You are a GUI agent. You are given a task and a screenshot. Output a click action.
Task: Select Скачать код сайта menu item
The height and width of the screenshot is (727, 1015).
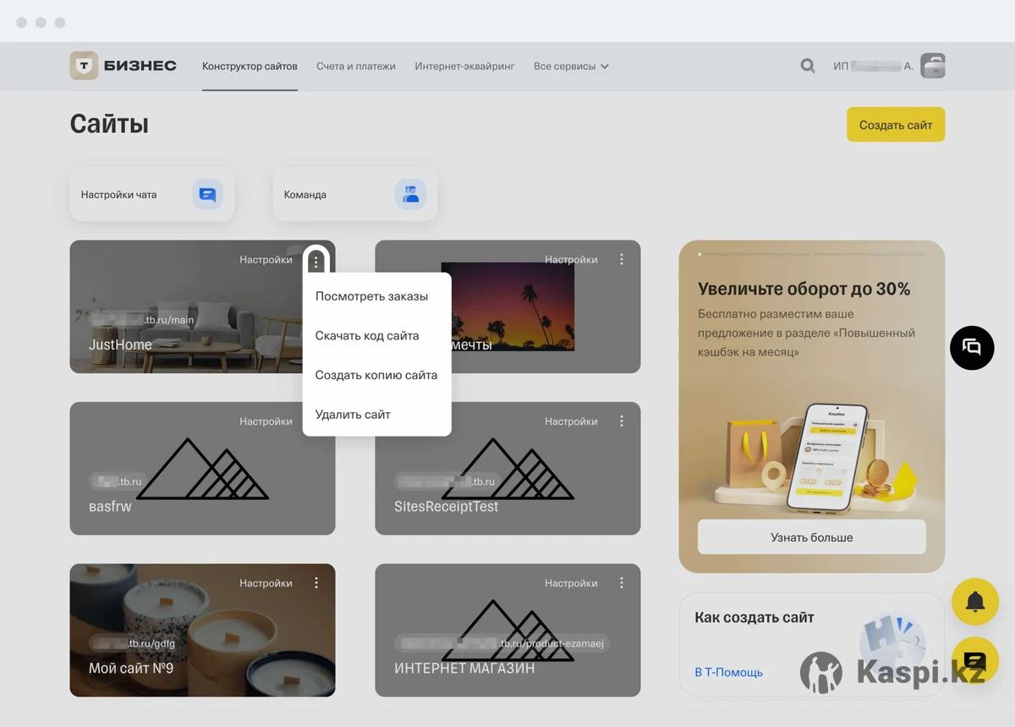pyautogui.click(x=367, y=336)
